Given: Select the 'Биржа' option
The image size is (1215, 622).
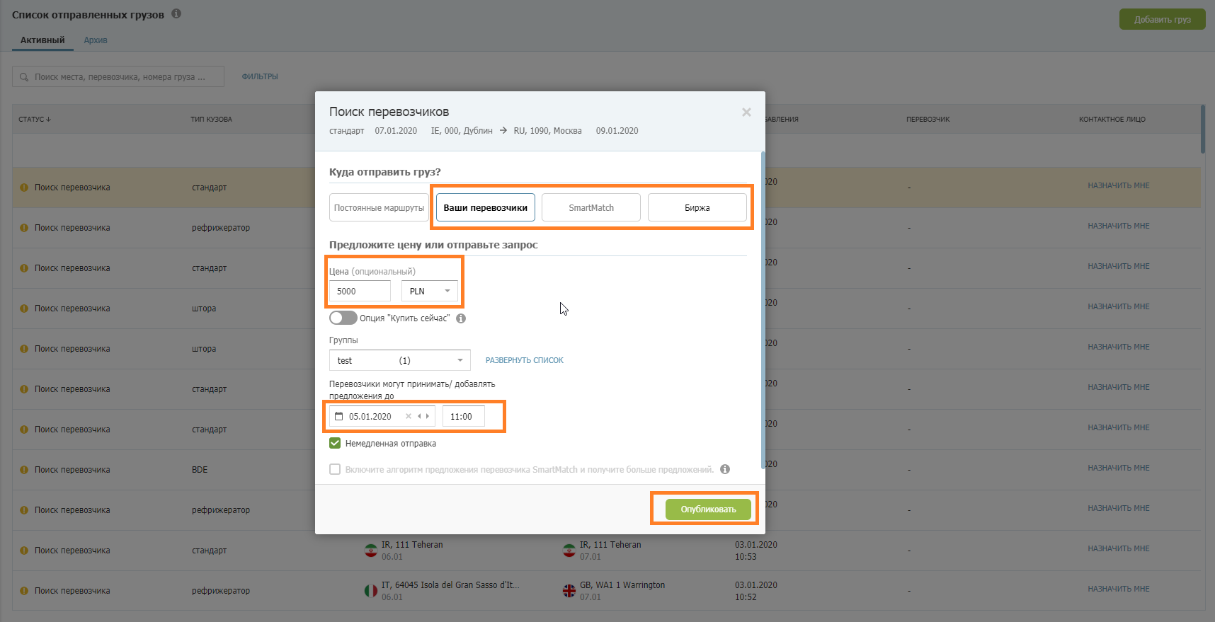Looking at the screenshot, I should (x=697, y=207).
